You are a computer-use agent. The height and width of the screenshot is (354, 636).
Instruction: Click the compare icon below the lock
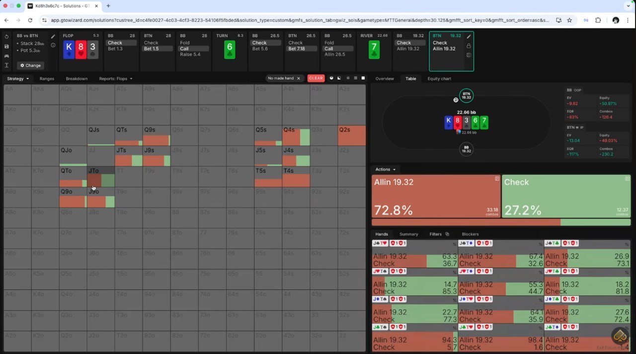(469, 55)
